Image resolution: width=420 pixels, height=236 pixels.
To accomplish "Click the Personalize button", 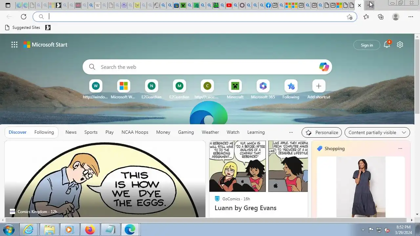I will 322,132.
